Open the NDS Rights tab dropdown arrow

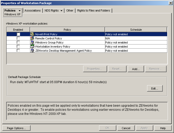[x=61, y=11]
